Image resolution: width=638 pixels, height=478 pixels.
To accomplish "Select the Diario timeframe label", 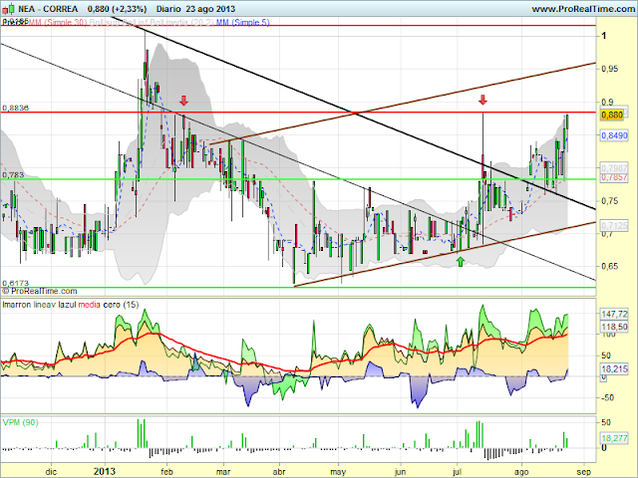I will pyautogui.click(x=168, y=9).
